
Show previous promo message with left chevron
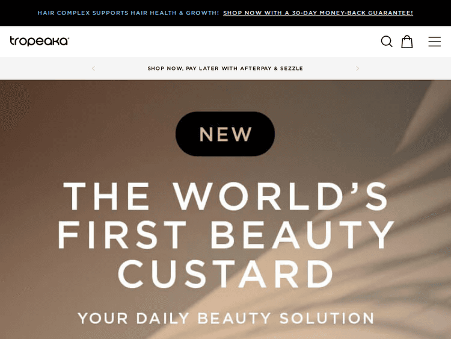pyautogui.click(x=93, y=69)
